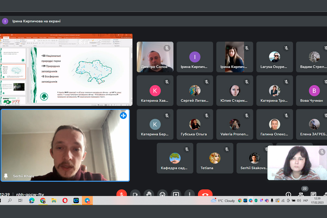Open the three-dot more options menu
Viewport: 327px width, 218px height.
[x=189, y=194]
